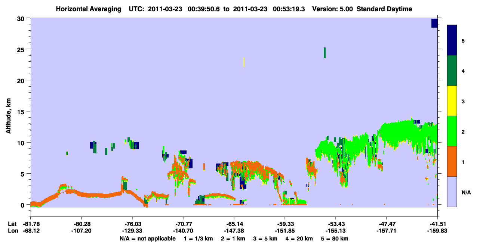Click the altitude tick label '20'

click(22, 81)
